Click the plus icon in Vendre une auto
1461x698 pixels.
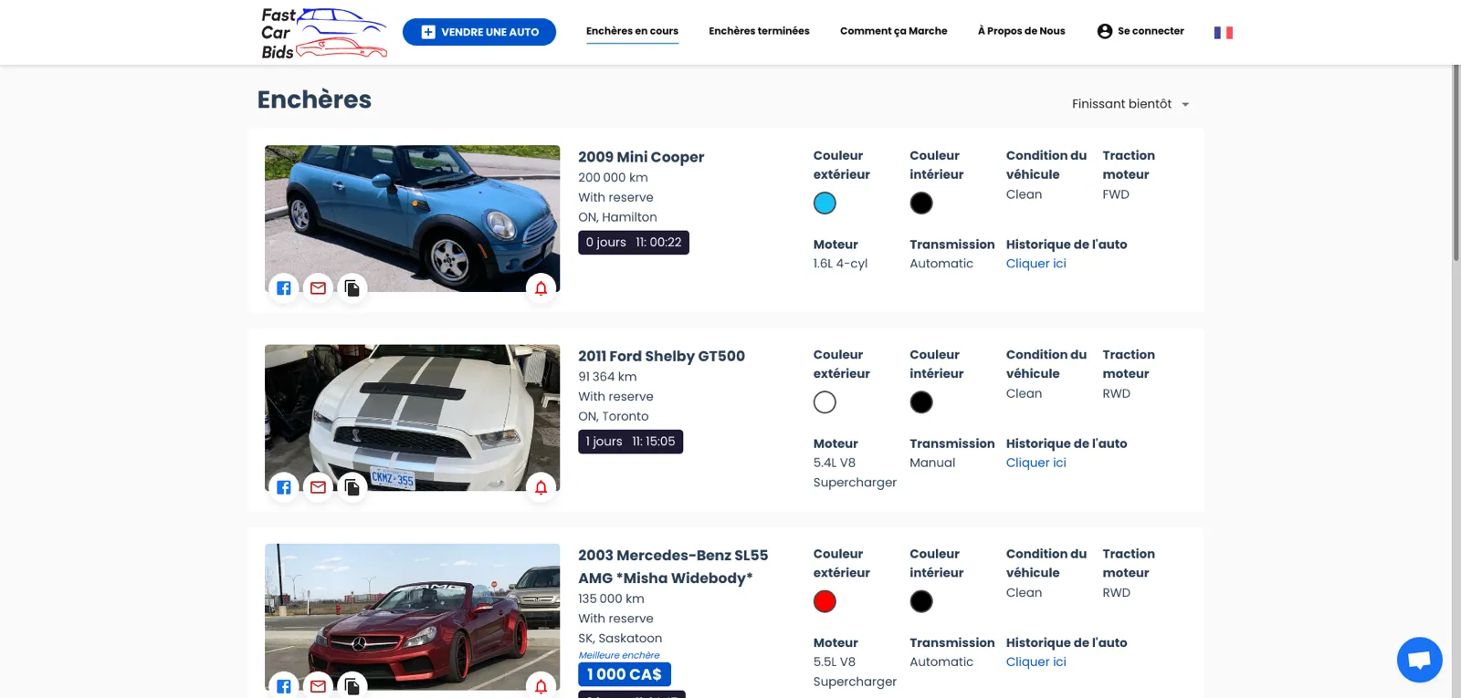428,32
